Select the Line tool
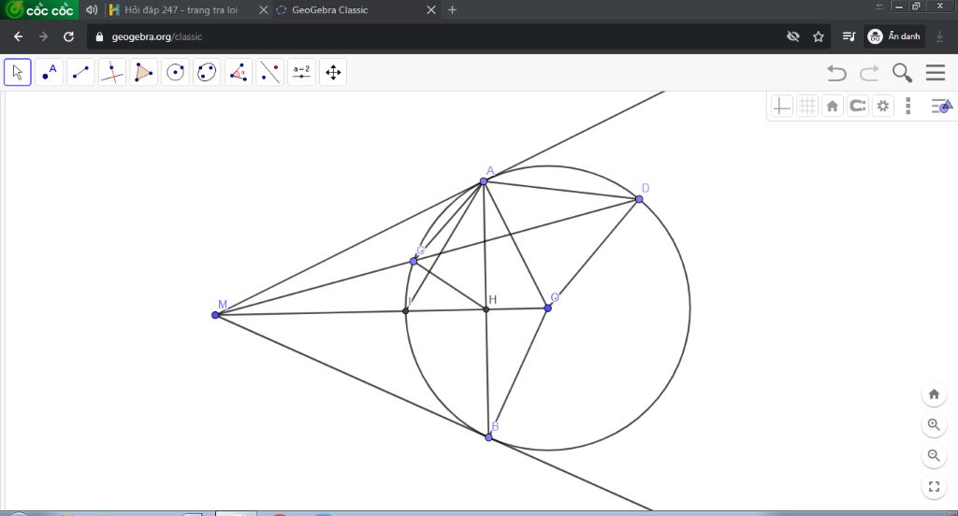958x516 pixels. (80, 73)
